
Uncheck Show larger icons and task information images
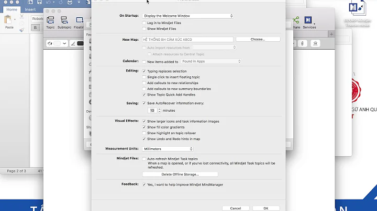[x=144, y=121]
